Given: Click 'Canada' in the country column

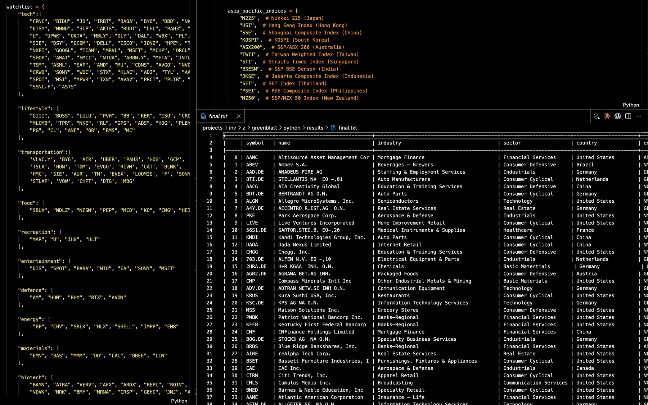Looking at the screenshot, I should (x=585, y=368).
